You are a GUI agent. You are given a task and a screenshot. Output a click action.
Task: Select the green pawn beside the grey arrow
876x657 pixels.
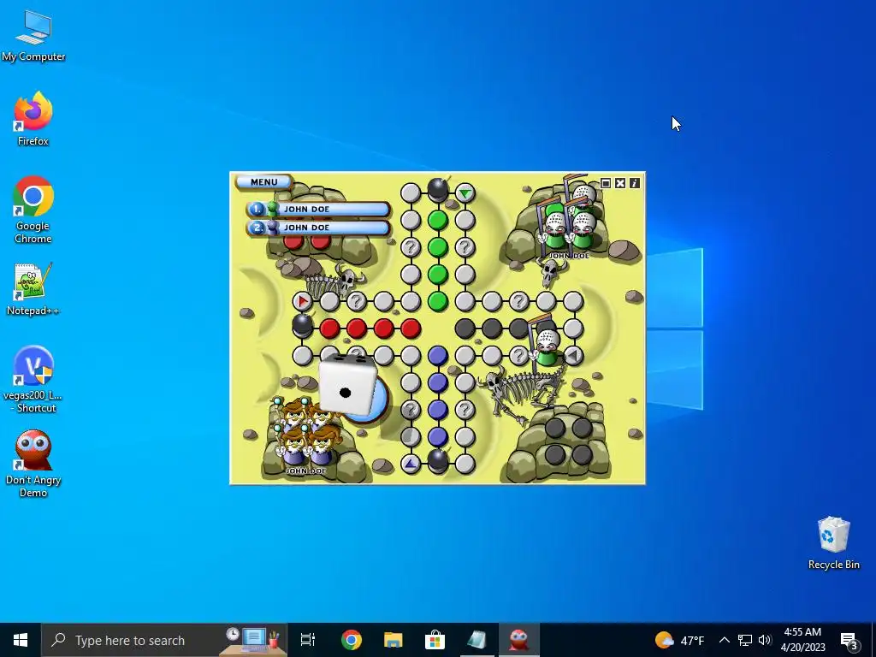tap(547, 346)
